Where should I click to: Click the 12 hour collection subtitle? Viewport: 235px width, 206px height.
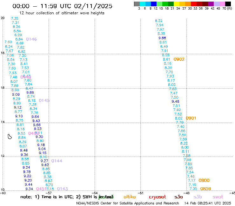(x=62, y=13)
